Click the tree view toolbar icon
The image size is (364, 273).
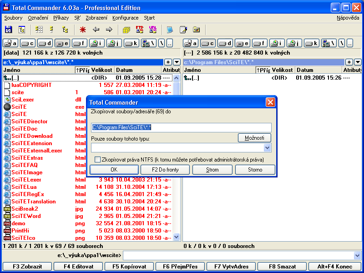65,30
